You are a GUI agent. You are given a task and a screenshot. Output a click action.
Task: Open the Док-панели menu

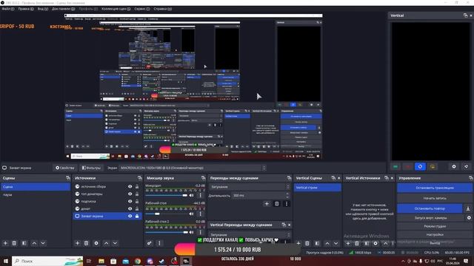tap(63, 9)
